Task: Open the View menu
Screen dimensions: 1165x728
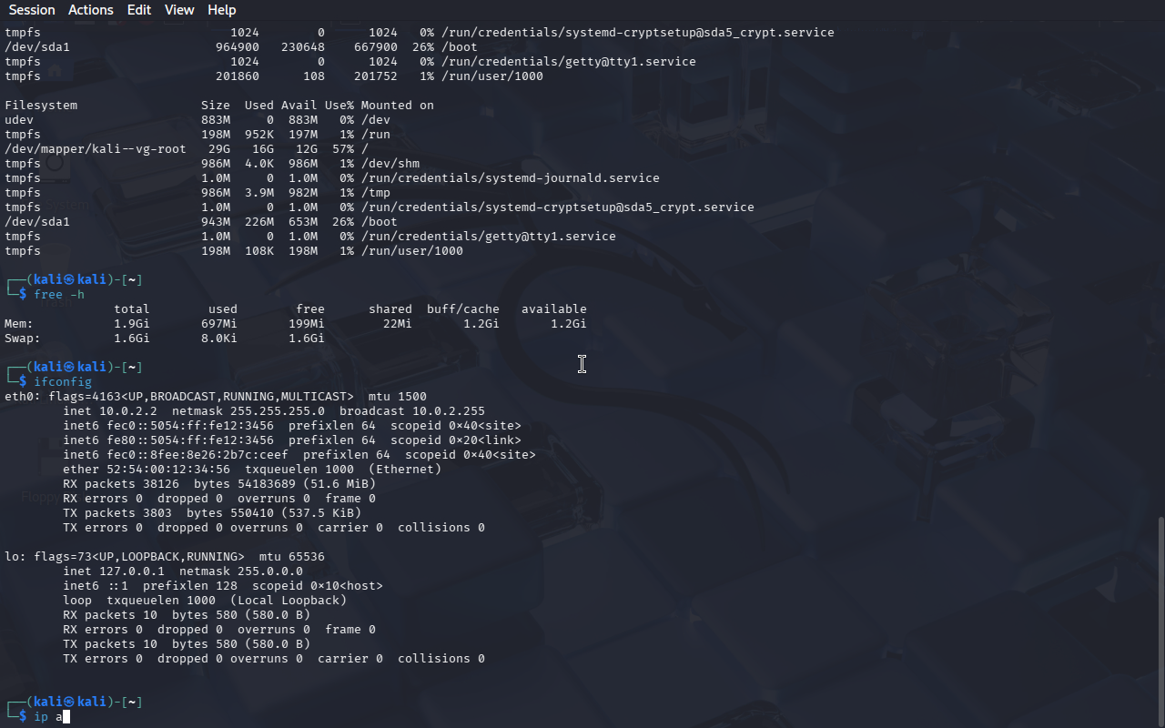Action: 179,10
